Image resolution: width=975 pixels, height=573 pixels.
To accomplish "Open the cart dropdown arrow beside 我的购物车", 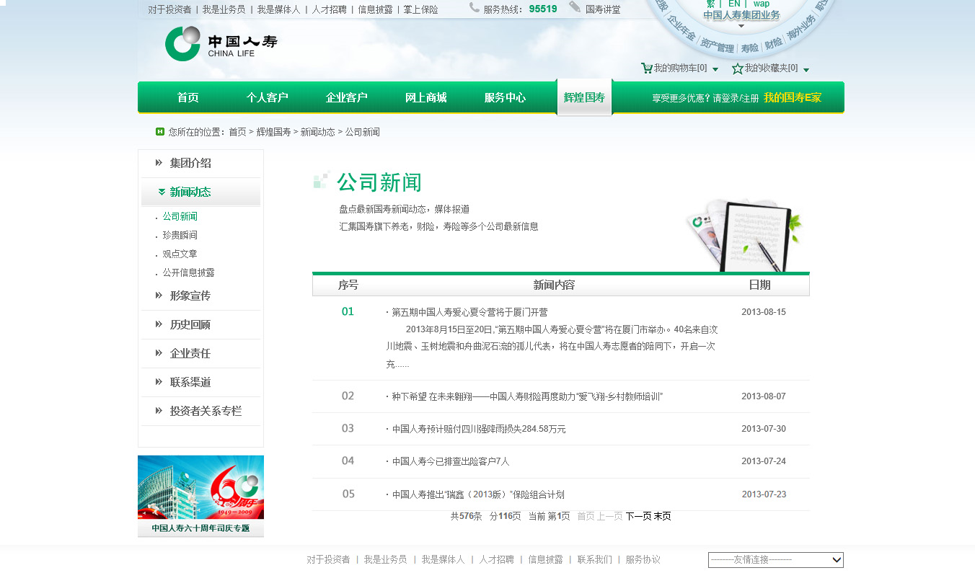I will coord(715,70).
